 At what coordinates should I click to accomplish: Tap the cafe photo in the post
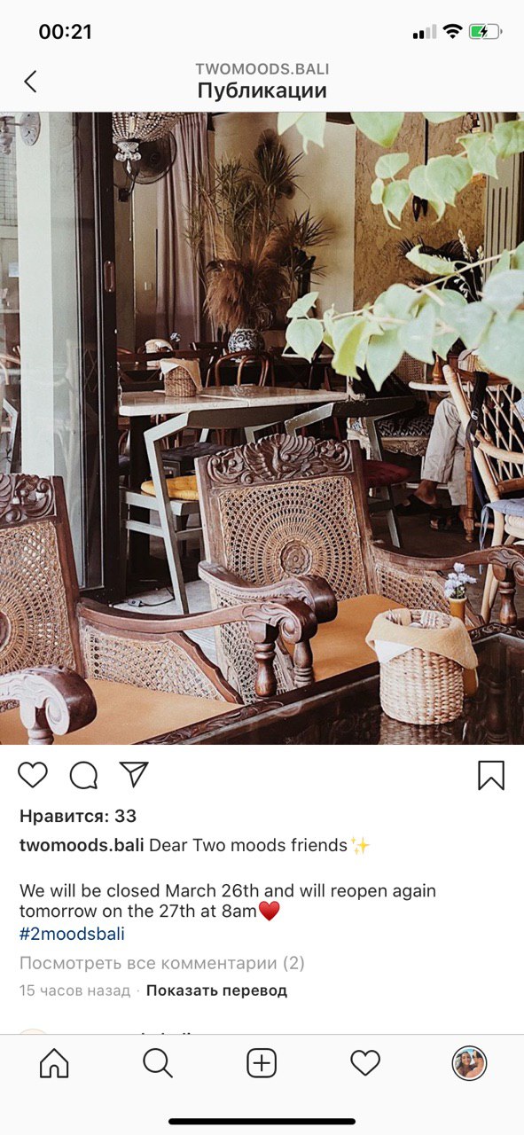click(x=262, y=428)
